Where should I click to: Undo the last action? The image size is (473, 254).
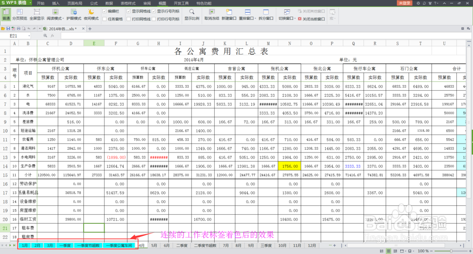tap(29, 29)
